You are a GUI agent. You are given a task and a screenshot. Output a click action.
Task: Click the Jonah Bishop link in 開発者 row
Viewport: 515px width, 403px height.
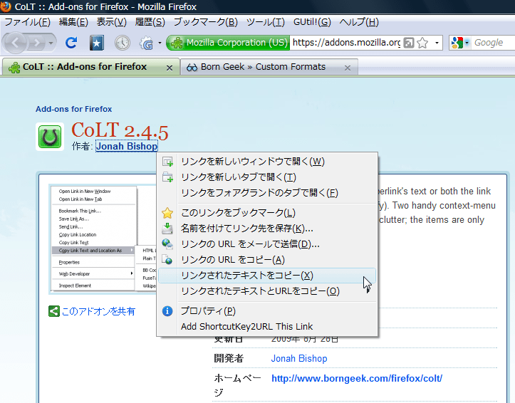[x=299, y=358]
